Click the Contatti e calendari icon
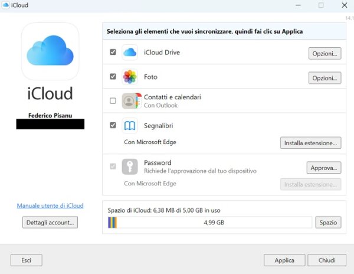 pyautogui.click(x=132, y=101)
